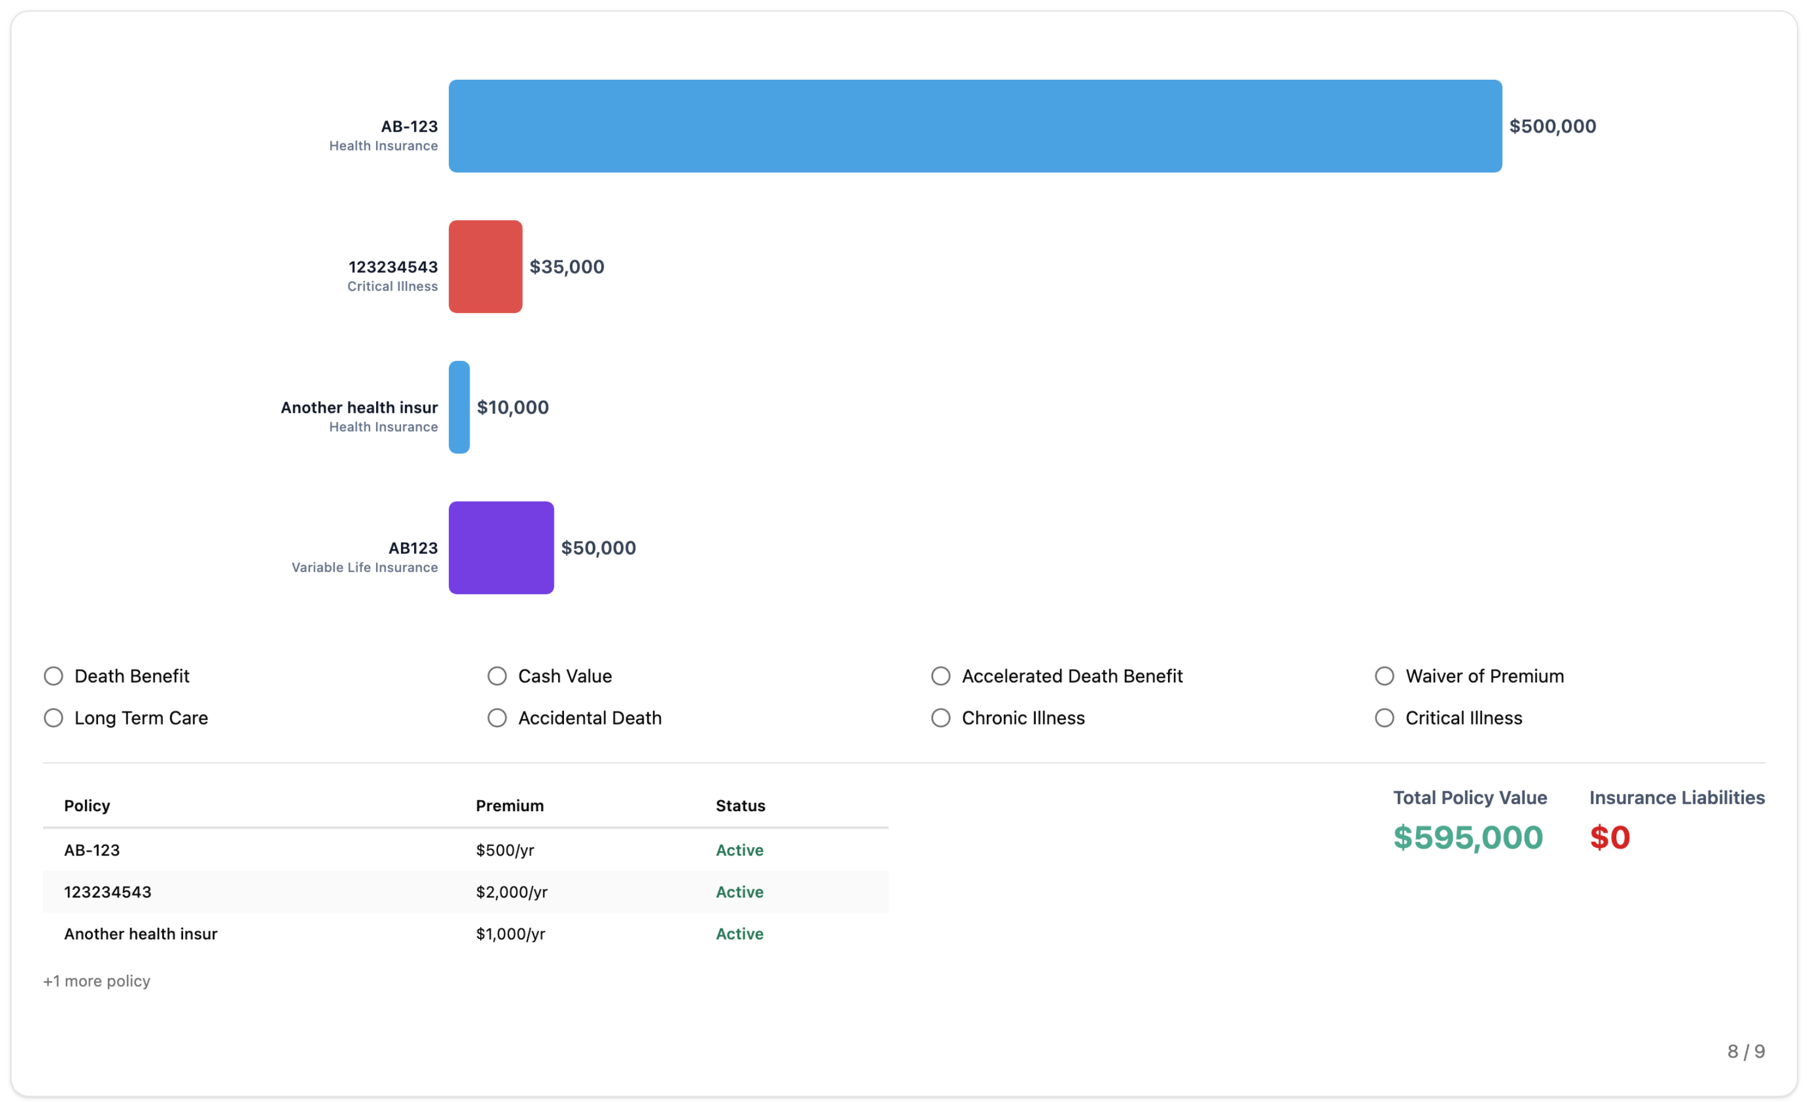
Task: Select the Cash Value radio option
Action: point(497,675)
